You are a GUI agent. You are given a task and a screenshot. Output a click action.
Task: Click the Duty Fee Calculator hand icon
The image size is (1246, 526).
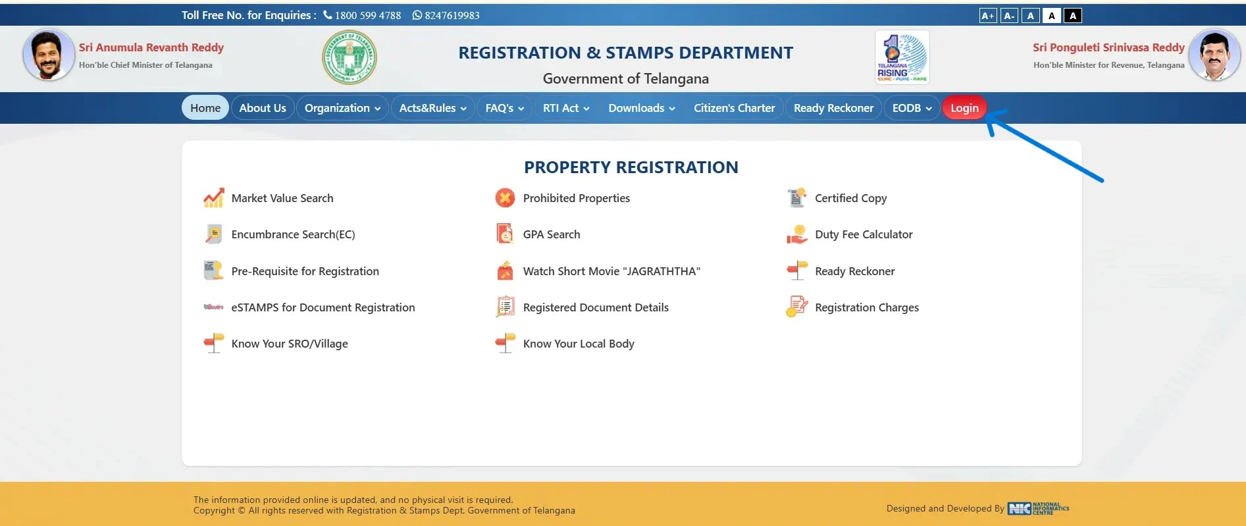tap(796, 234)
